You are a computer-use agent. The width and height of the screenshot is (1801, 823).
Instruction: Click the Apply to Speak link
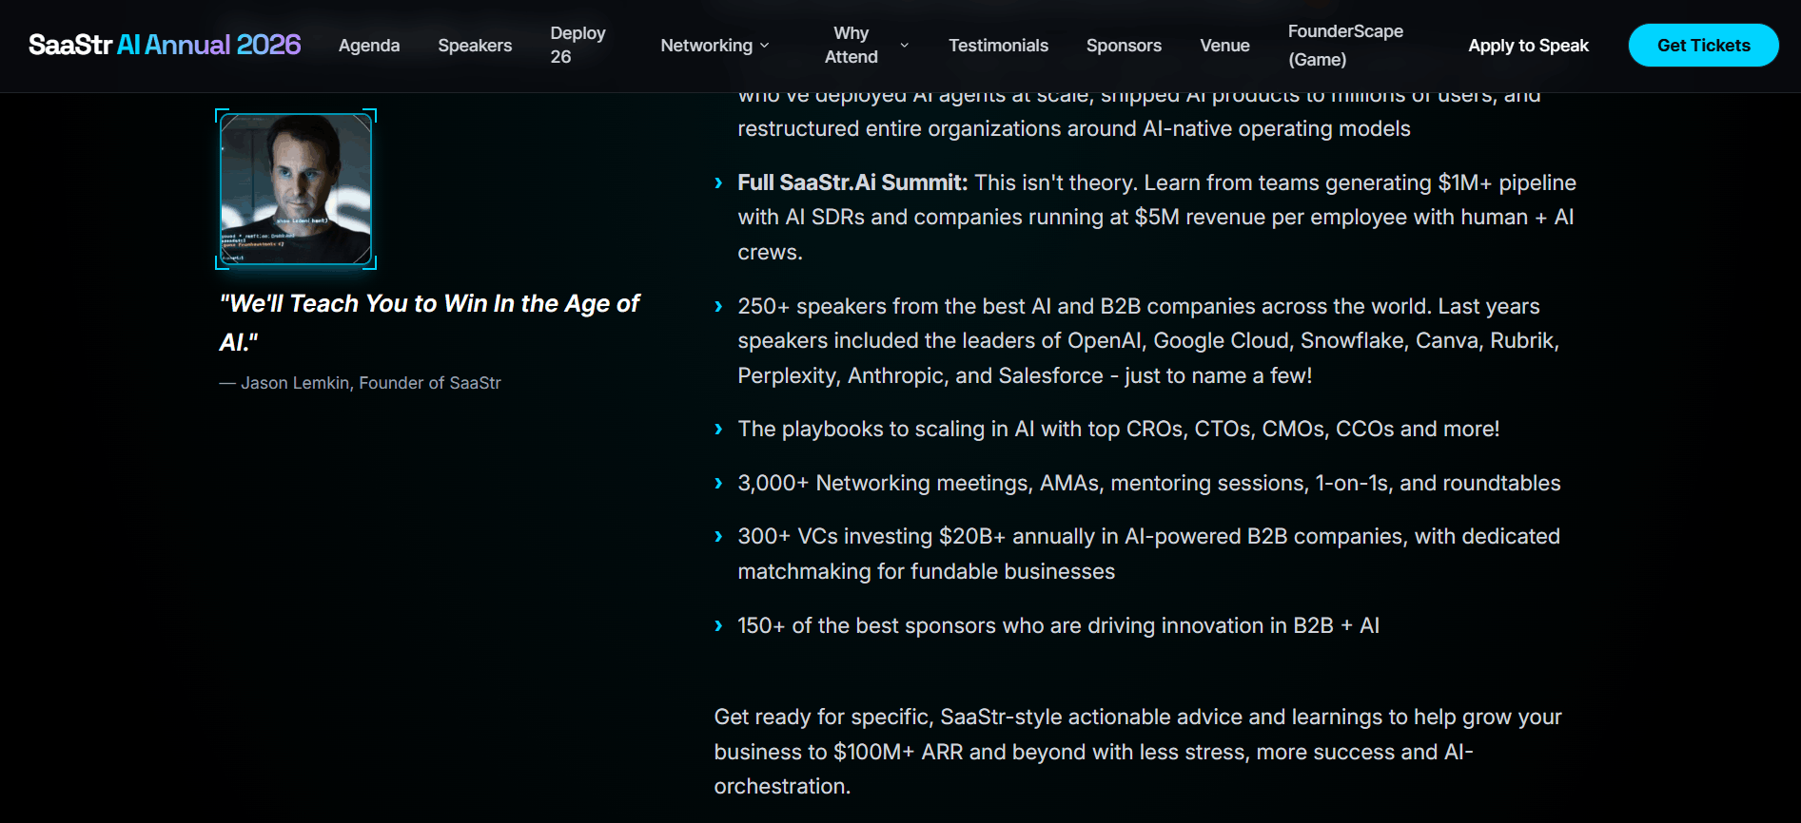point(1528,46)
